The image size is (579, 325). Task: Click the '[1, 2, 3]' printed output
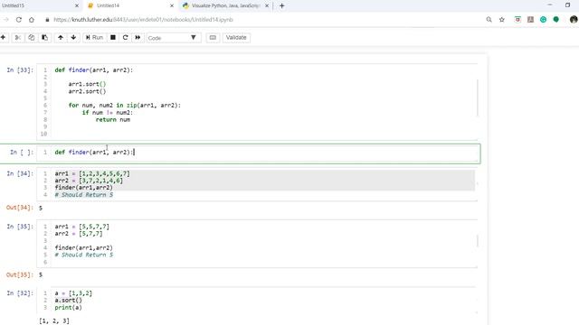(x=54, y=321)
